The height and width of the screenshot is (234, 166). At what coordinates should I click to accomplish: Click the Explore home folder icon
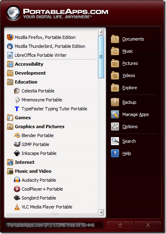tap(115, 88)
